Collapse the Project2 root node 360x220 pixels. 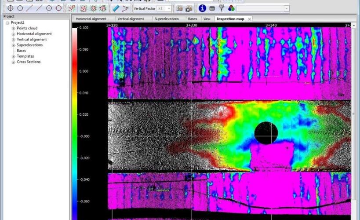(x=7, y=23)
